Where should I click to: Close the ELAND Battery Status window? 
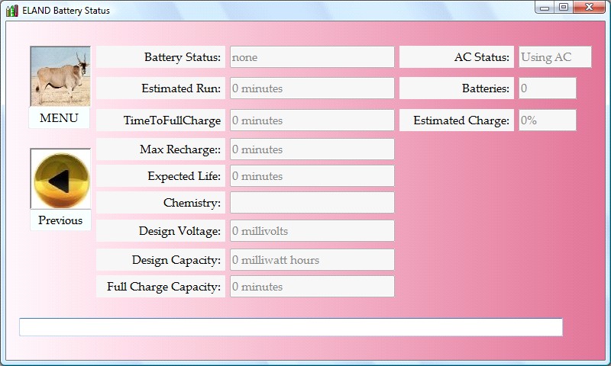pos(588,8)
